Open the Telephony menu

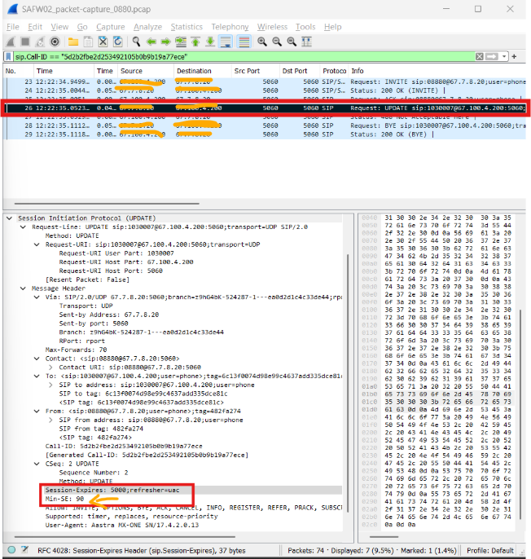click(230, 27)
